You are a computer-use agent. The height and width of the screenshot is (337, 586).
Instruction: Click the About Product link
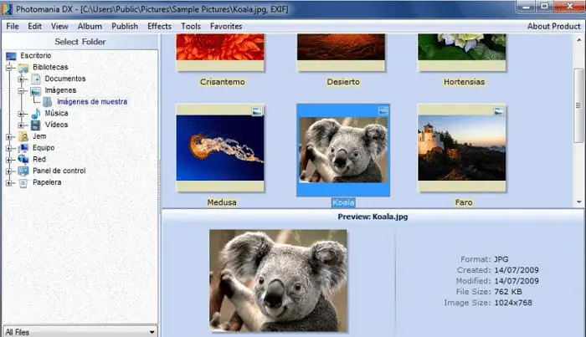click(x=553, y=26)
